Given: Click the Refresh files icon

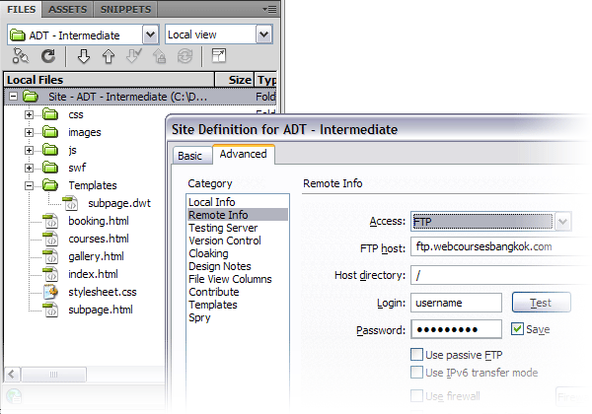Looking at the screenshot, I should [48, 56].
